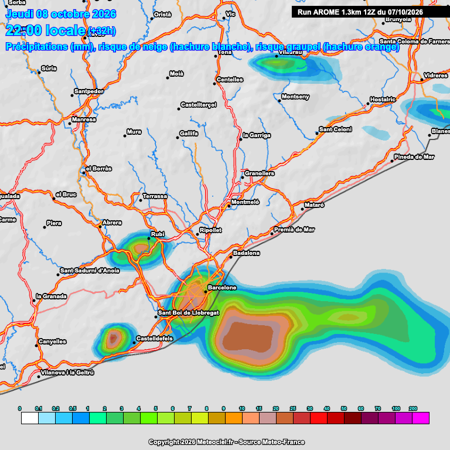Select the Hostalric label
Screen dimensions: 450x450
pyautogui.click(x=383, y=100)
